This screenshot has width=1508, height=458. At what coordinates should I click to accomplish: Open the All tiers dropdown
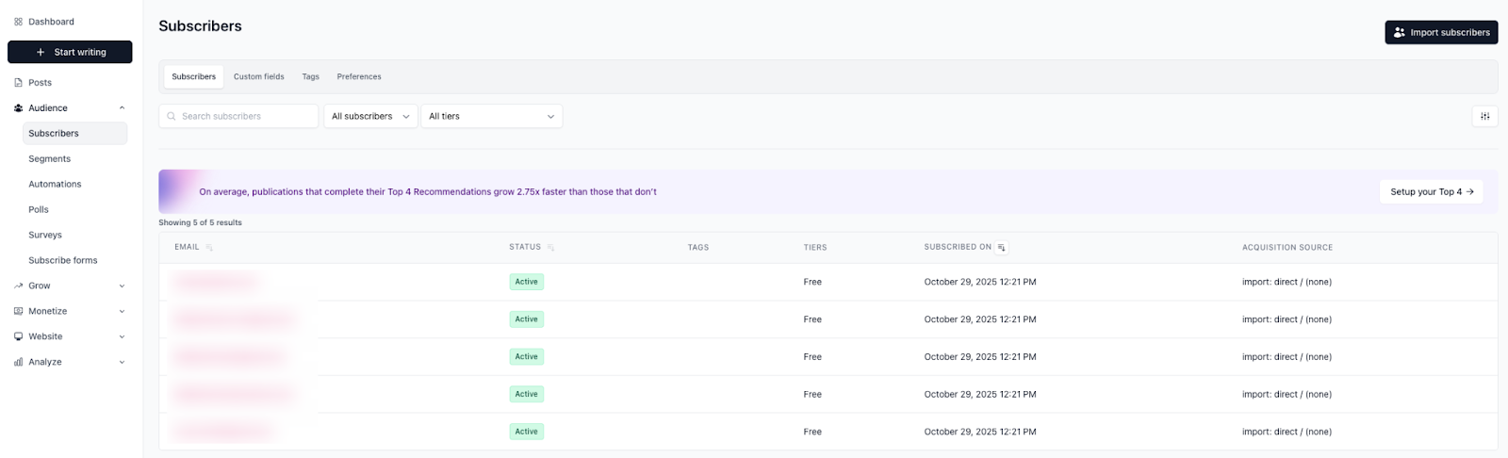(x=491, y=116)
